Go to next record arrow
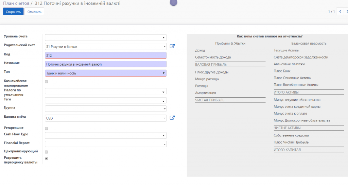 347,11
